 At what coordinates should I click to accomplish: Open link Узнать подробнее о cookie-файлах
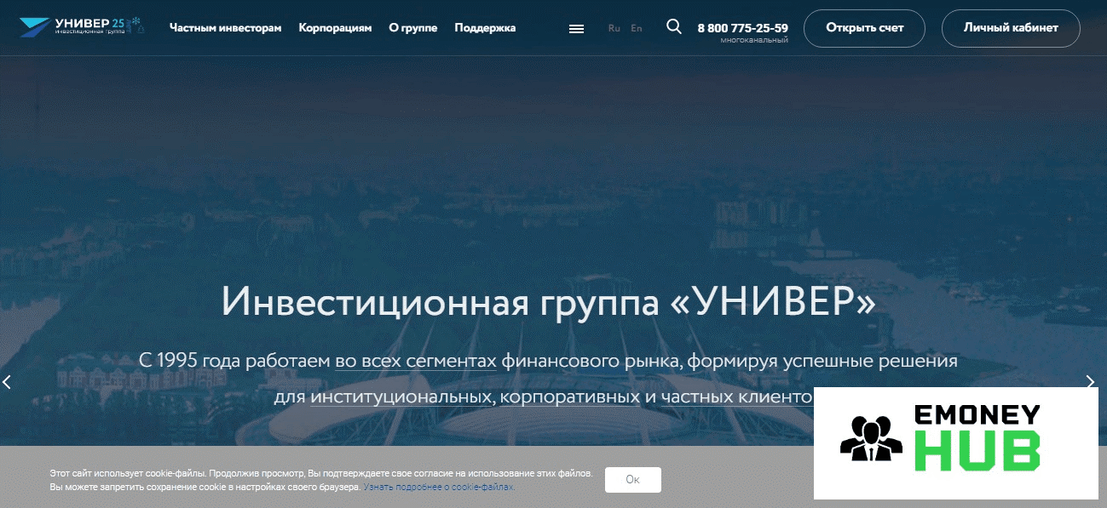click(439, 488)
